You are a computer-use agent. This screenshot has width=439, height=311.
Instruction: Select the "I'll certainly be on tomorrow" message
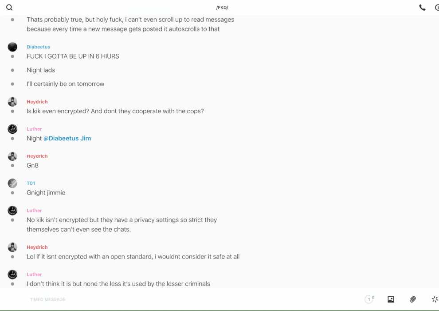point(65,84)
